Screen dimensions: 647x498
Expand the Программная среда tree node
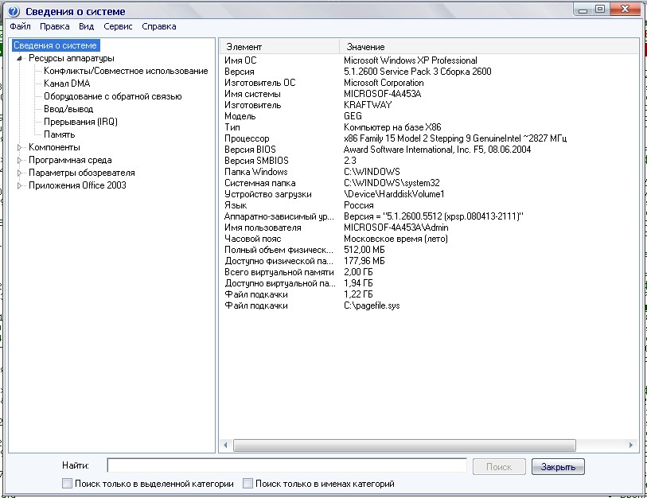pyautogui.click(x=20, y=160)
